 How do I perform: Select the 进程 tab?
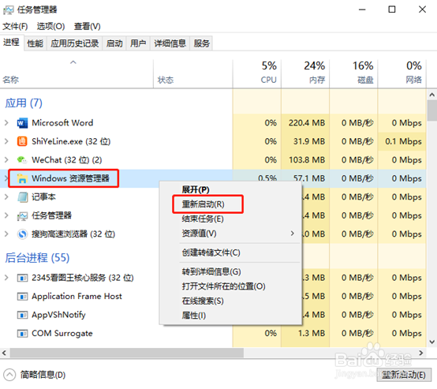[11, 43]
